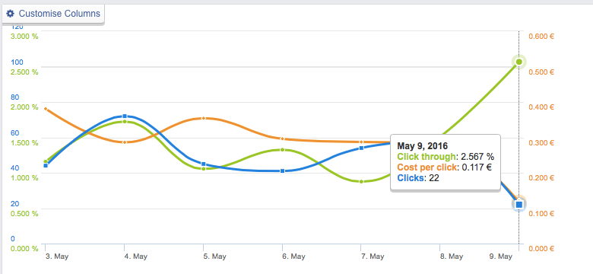Click the green Click through point on 6. May
The width and height of the screenshot is (593, 274).
click(x=283, y=150)
